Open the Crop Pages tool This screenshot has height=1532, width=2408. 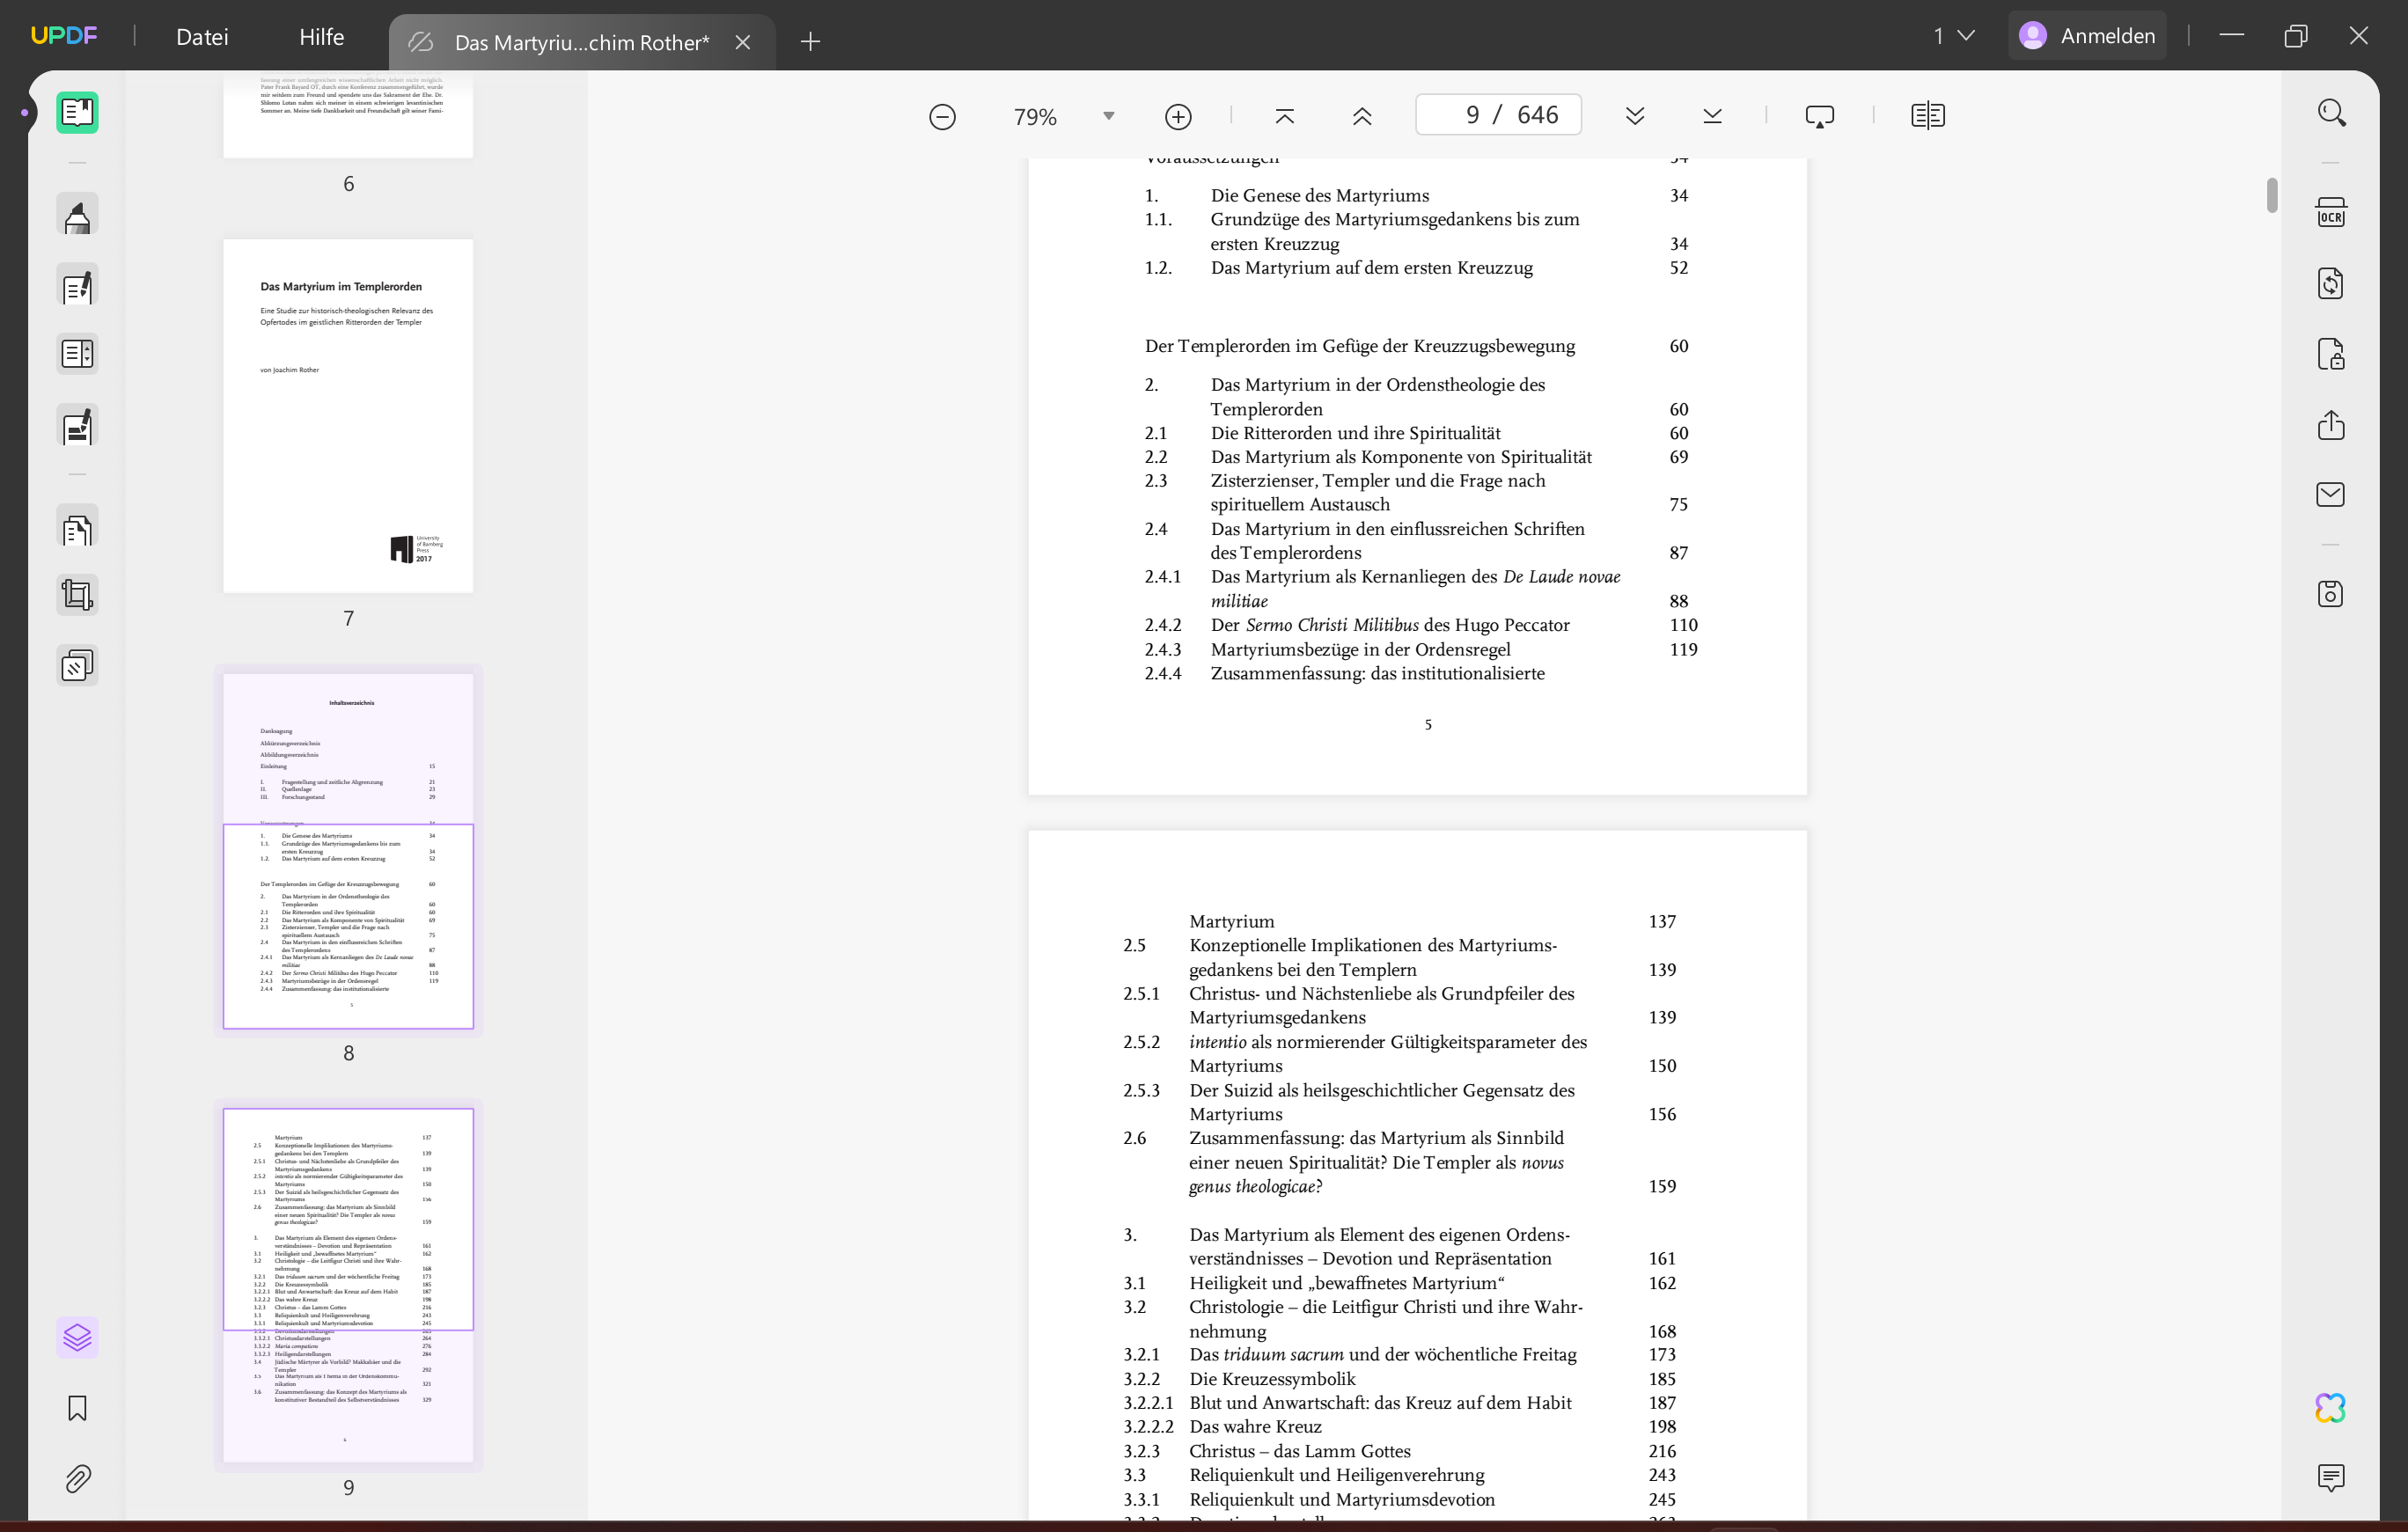coord(77,596)
